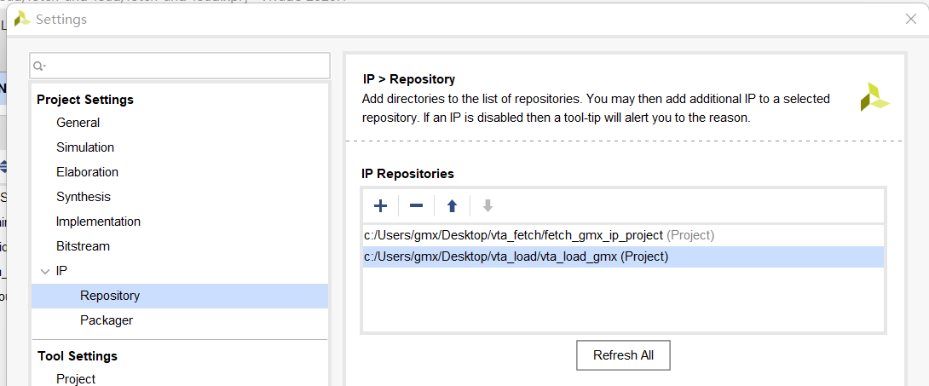Image resolution: width=929 pixels, height=386 pixels.
Task: Open the Synthesis settings page
Action: 84,197
